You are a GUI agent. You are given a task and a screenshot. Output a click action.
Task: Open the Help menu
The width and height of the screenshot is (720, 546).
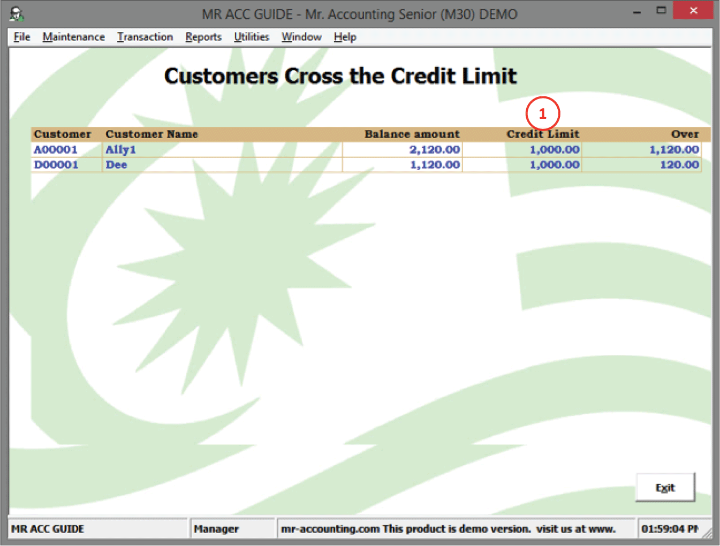click(x=345, y=37)
